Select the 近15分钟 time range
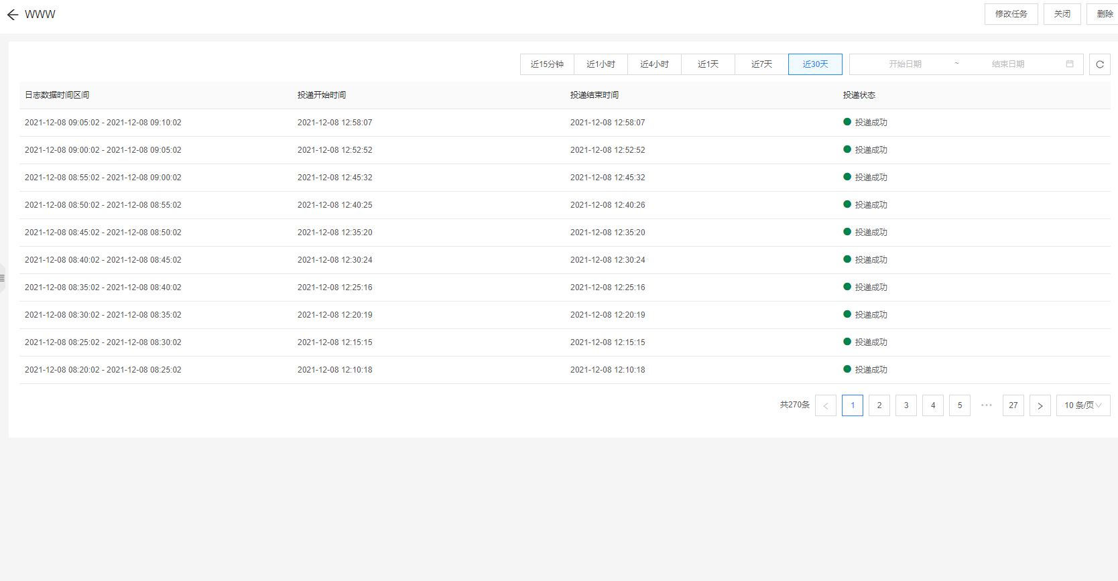 click(x=547, y=64)
